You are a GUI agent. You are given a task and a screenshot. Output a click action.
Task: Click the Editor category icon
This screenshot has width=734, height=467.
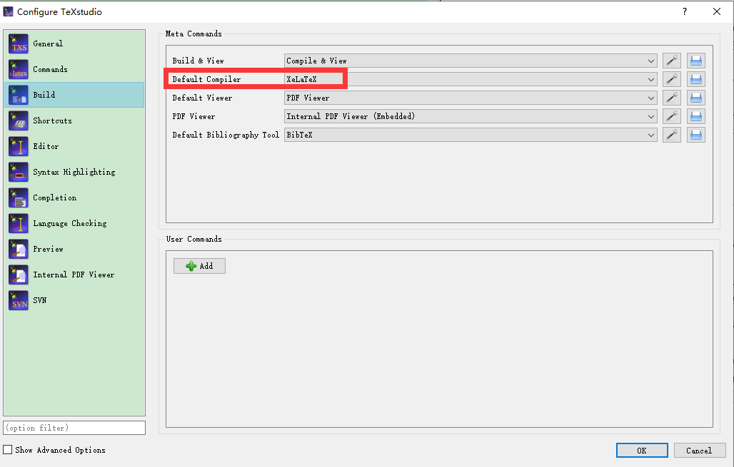pos(19,146)
